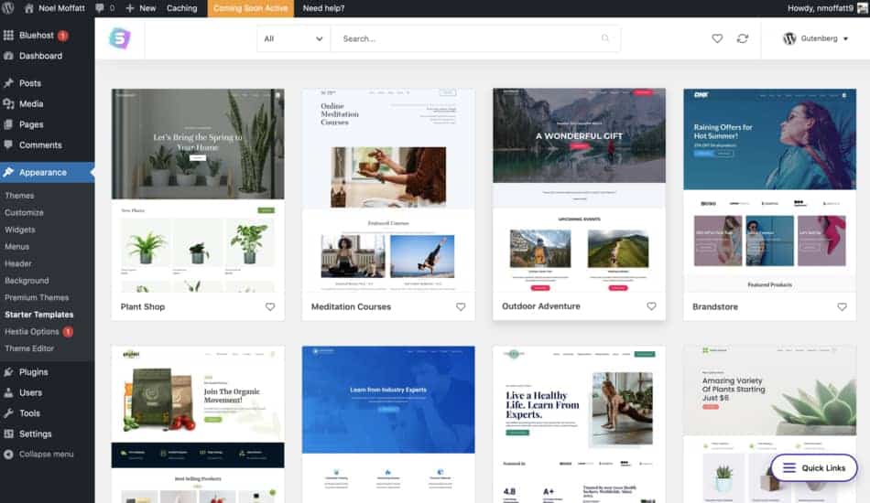870x503 pixels.
Task: Click Coming Soon Active in admin bar
Action: click(x=250, y=8)
